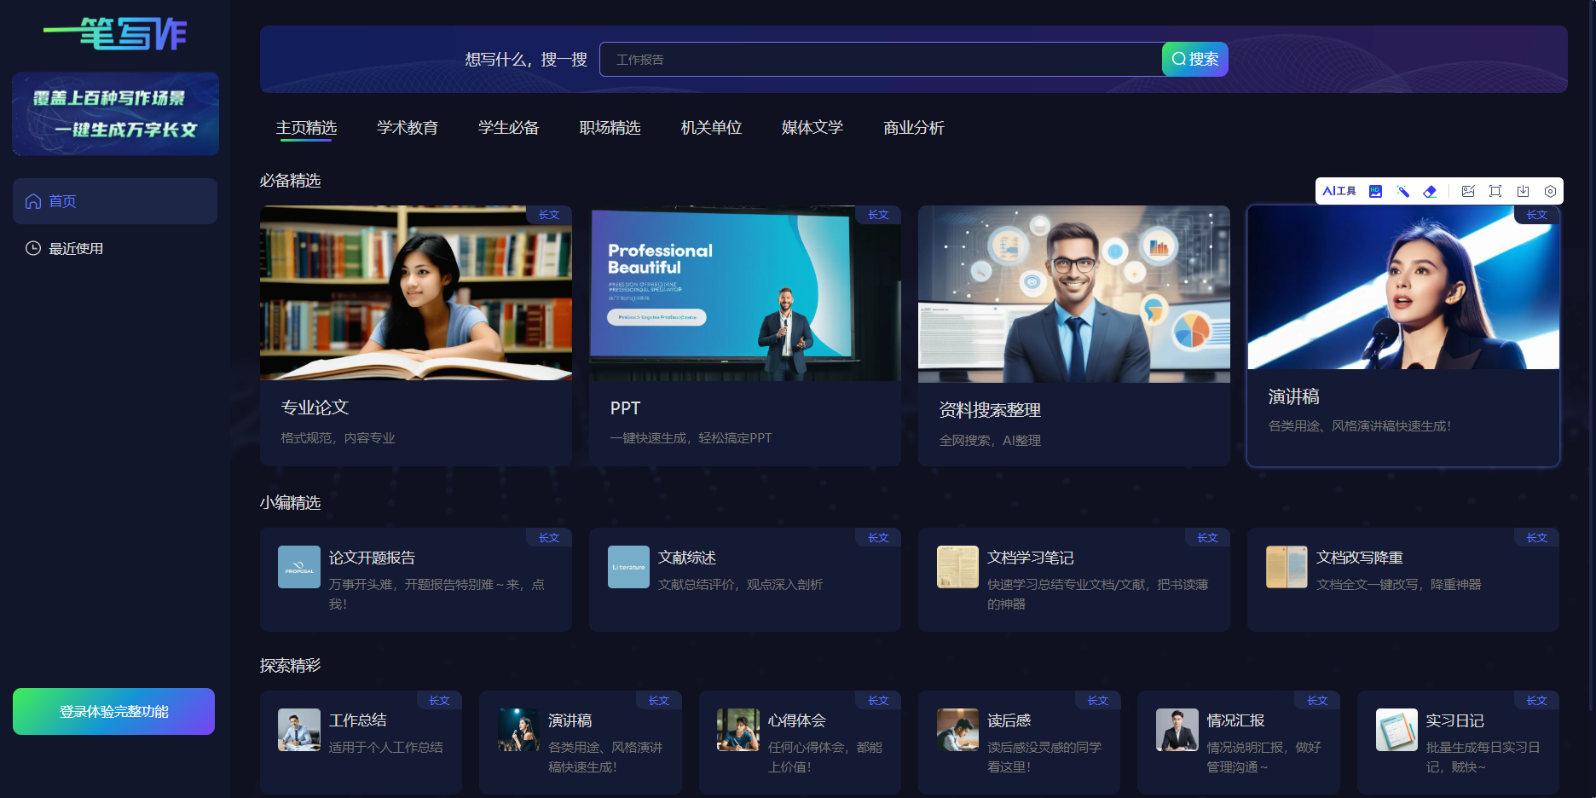1596x798 pixels.
Task: Click the text 格式规范，内容专业
Action: click(x=338, y=438)
